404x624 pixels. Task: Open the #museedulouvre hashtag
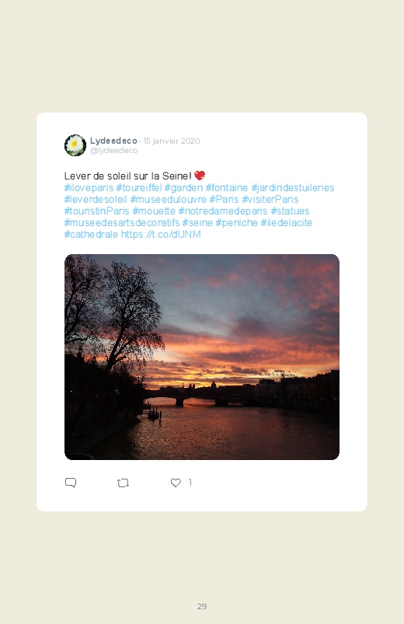pos(169,199)
